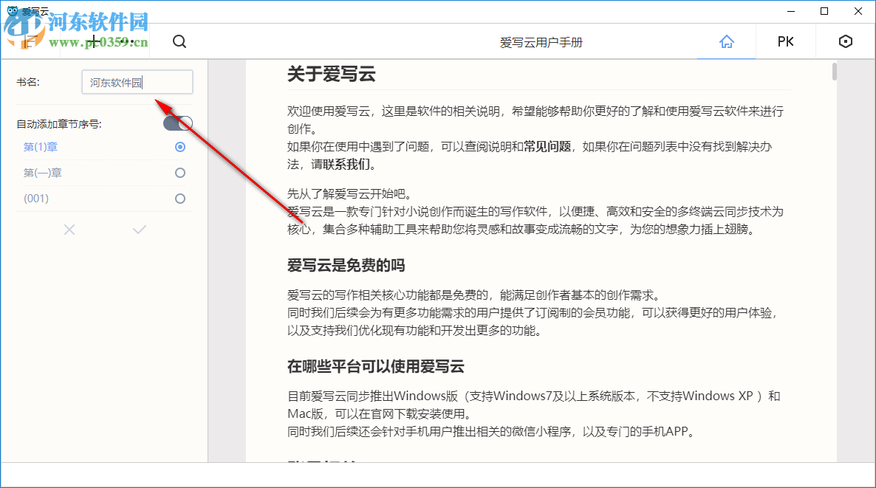Switch to the 爱写云用户手册 tab

(541, 41)
